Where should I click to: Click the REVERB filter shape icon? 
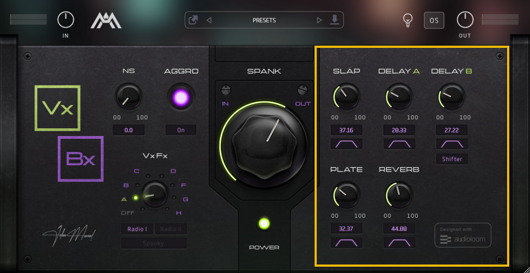coord(399,243)
